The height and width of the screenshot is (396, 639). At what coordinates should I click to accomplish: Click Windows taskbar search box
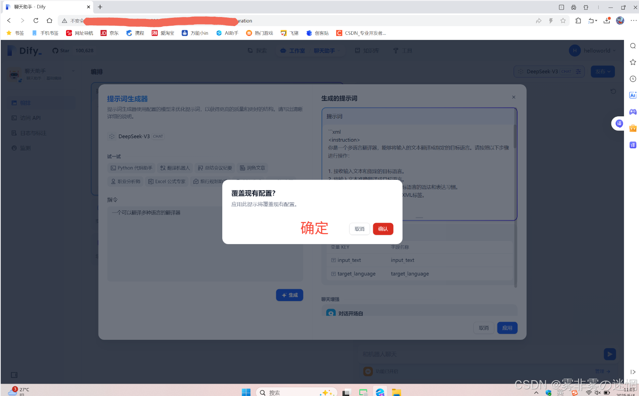click(x=297, y=392)
